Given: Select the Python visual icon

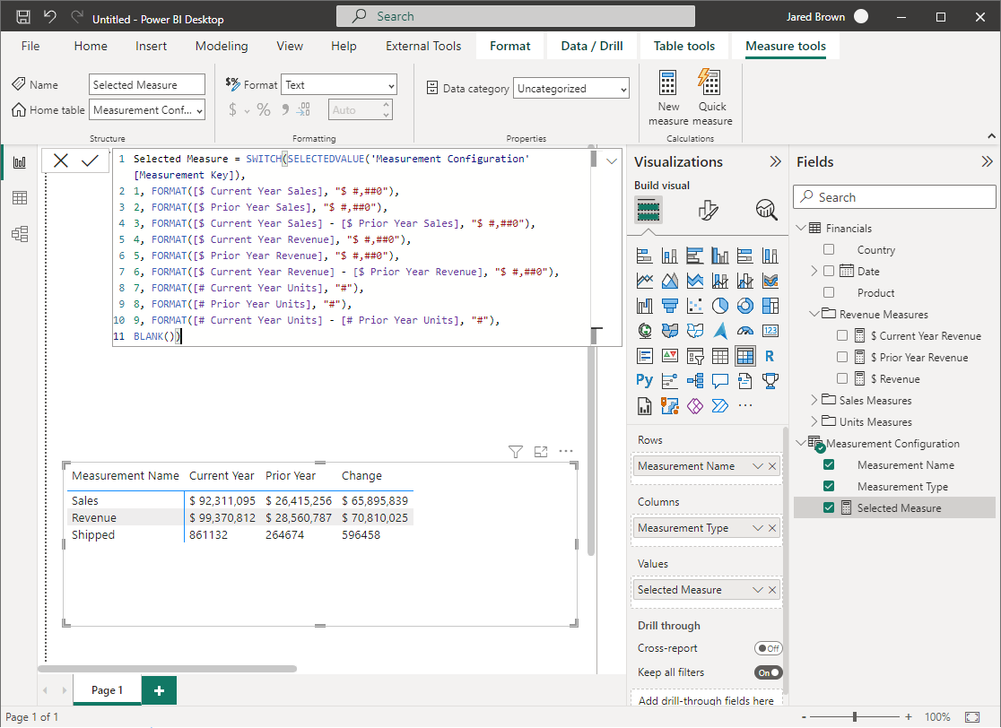Looking at the screenshot, I should pos(644,380).
